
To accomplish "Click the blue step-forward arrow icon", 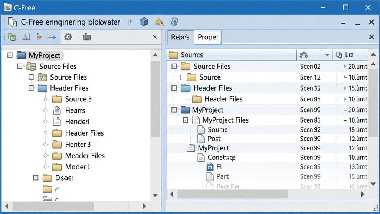I will (52, 37).
